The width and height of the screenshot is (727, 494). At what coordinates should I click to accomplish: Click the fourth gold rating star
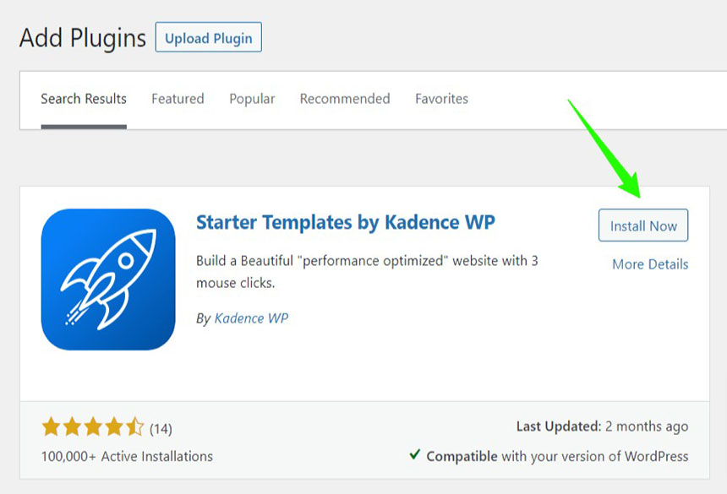[x=113, y=427]
